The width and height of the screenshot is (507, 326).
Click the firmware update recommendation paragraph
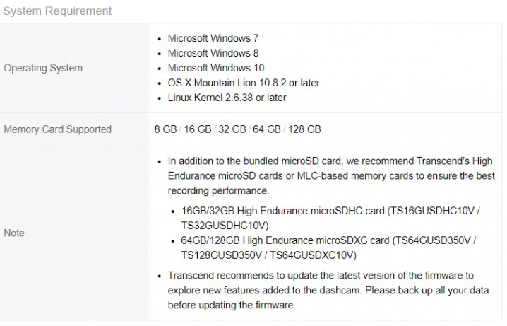(328, 290)
